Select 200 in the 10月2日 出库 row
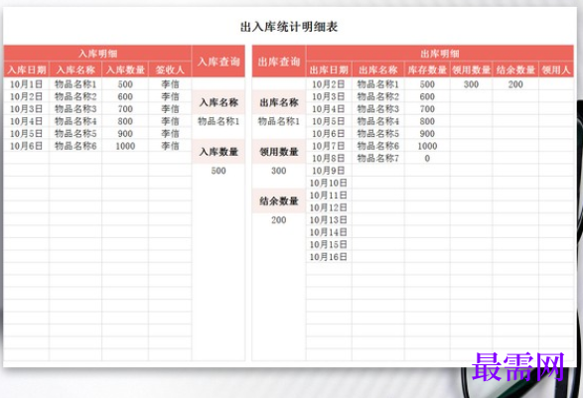The image size is (583, 398). click(515, 84)
